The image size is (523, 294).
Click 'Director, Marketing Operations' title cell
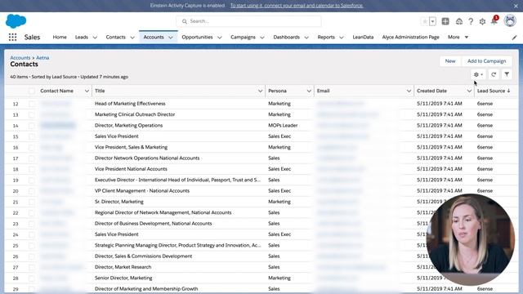[129, 125]
